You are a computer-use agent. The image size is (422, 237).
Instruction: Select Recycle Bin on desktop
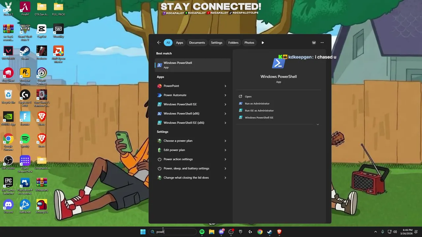point(8,97)
